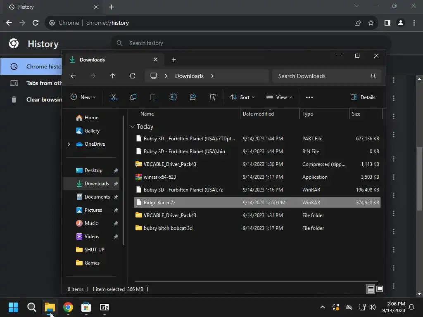Image resolution: width=423 pixels, height=317 pixels.
Task: Click the Delete trash icon in Explorer toolbar
Action: [x=213, y=97]
